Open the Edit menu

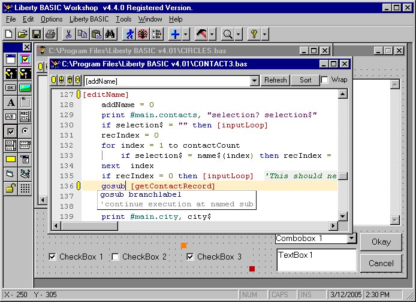click(28, 19)
